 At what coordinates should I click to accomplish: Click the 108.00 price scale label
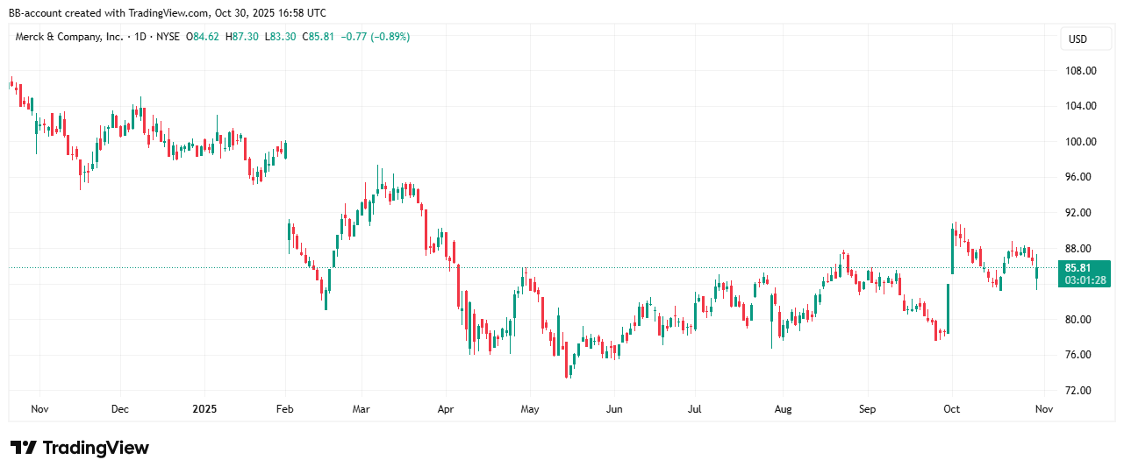click(x=1078, y=71)
